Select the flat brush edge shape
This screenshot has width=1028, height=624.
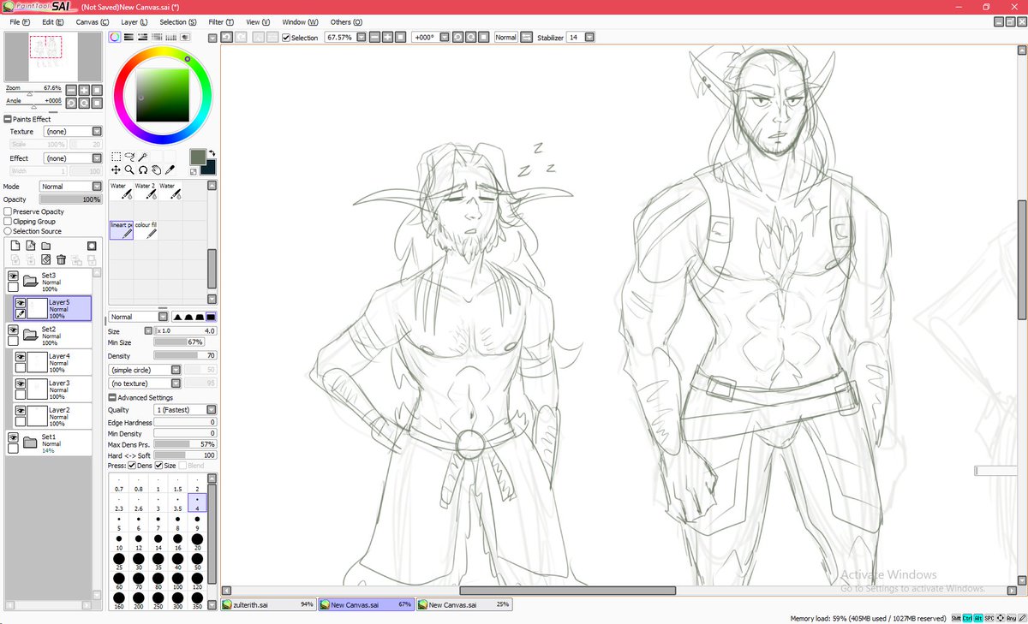(211, 317)
